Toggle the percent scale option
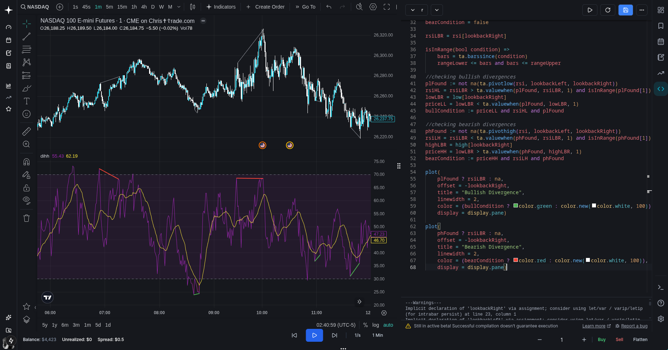Image resolution: width=668 pixels, height=350 pixels. tap(365, 325)
